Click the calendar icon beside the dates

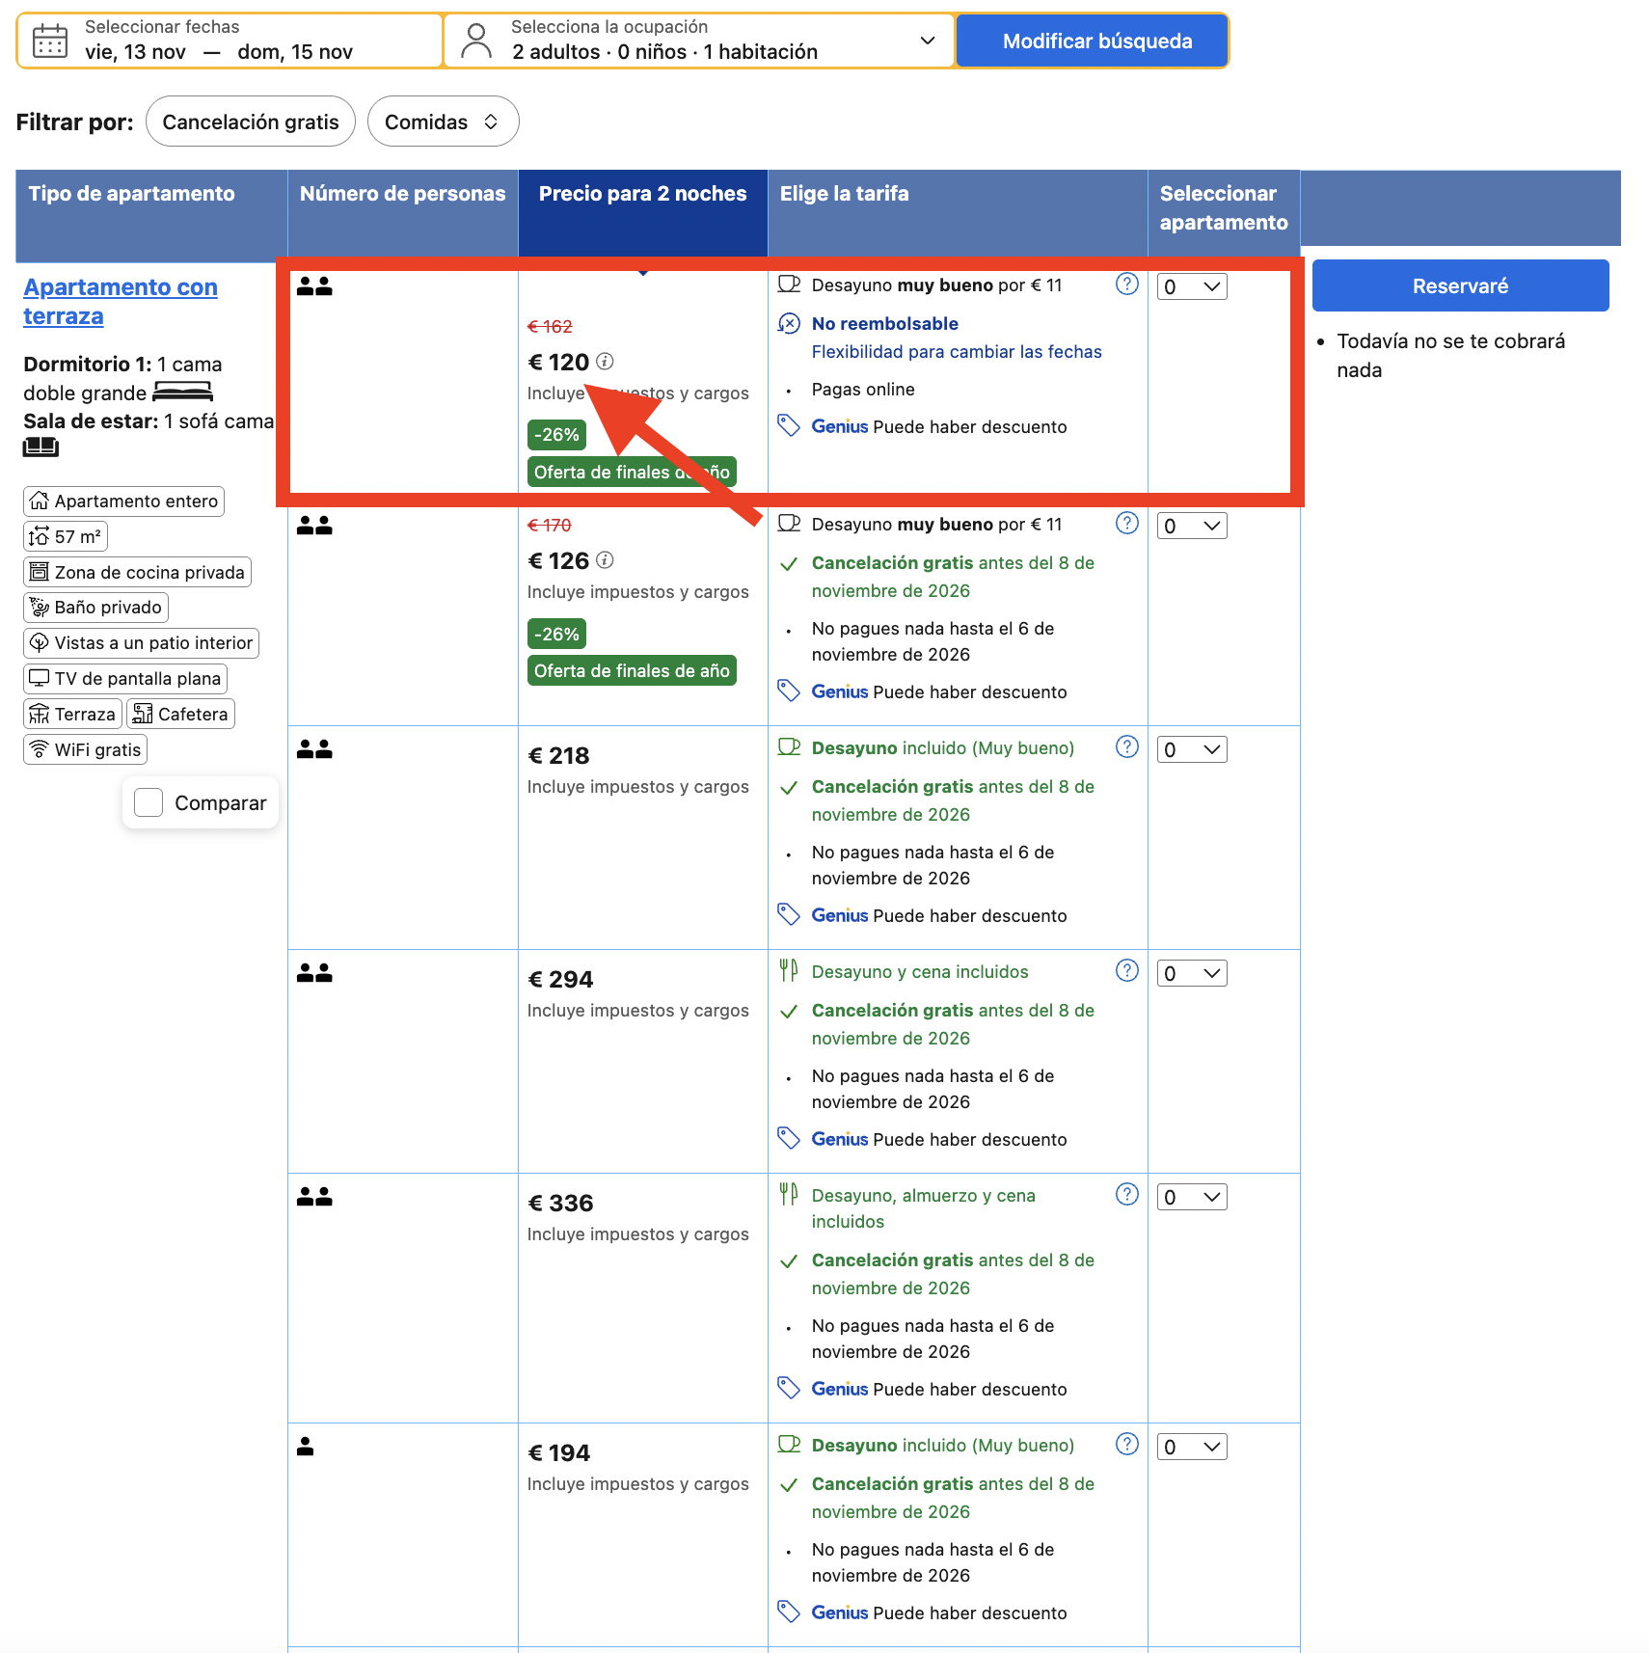coord(50,41)
